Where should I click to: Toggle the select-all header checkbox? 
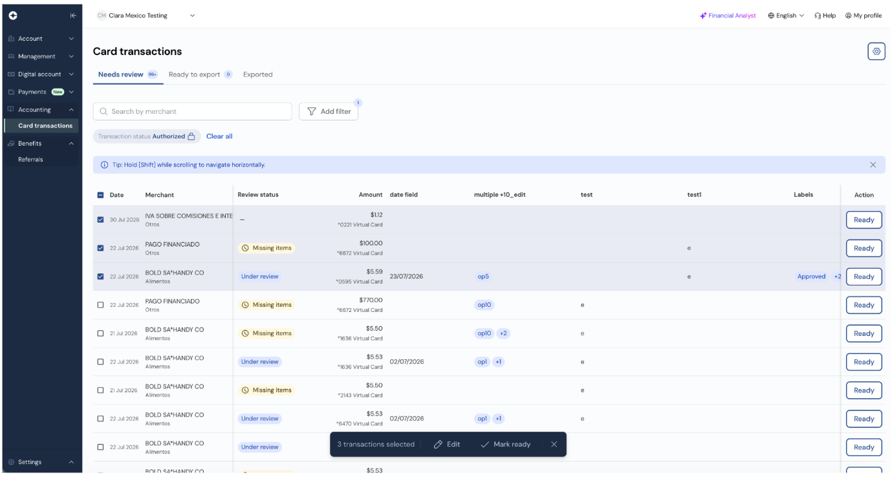click(100, 195)
